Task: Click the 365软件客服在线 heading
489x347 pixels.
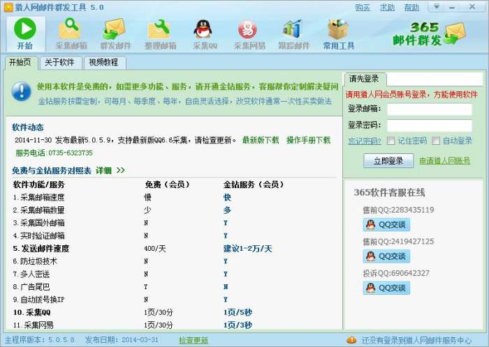Action: coord(389,192)
